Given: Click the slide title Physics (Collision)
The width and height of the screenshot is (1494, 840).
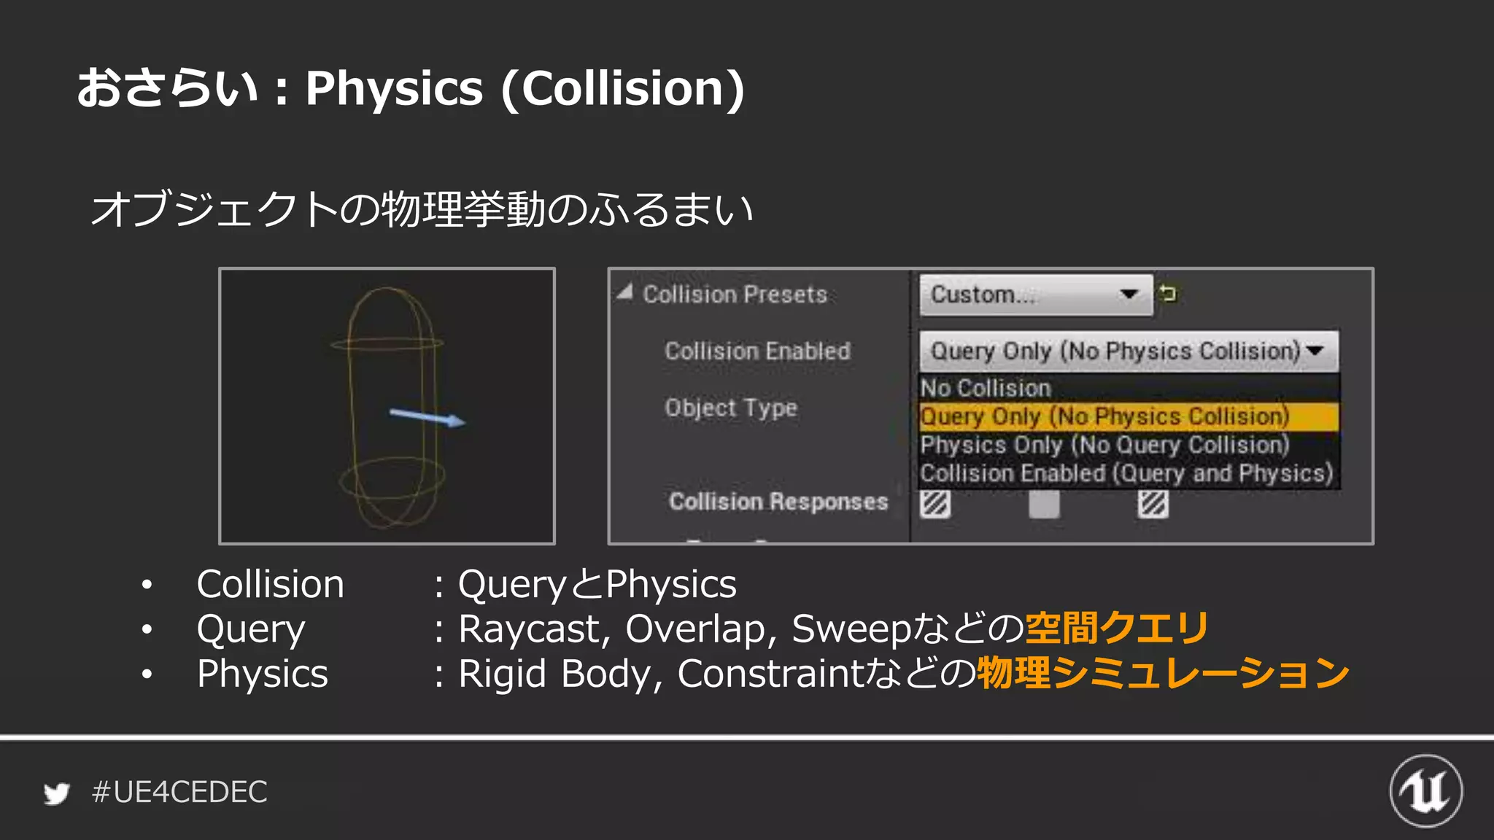Looking at the screenshot, I should pyautogui.click(x=525, y=89).
